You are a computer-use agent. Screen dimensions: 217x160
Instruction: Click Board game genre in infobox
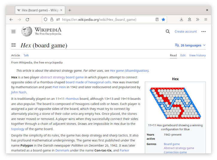(x=172, y=144)
